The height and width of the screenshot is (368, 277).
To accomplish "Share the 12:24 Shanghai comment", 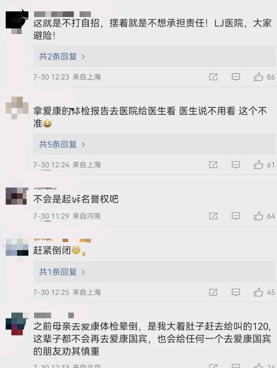I will coord(213,165).
